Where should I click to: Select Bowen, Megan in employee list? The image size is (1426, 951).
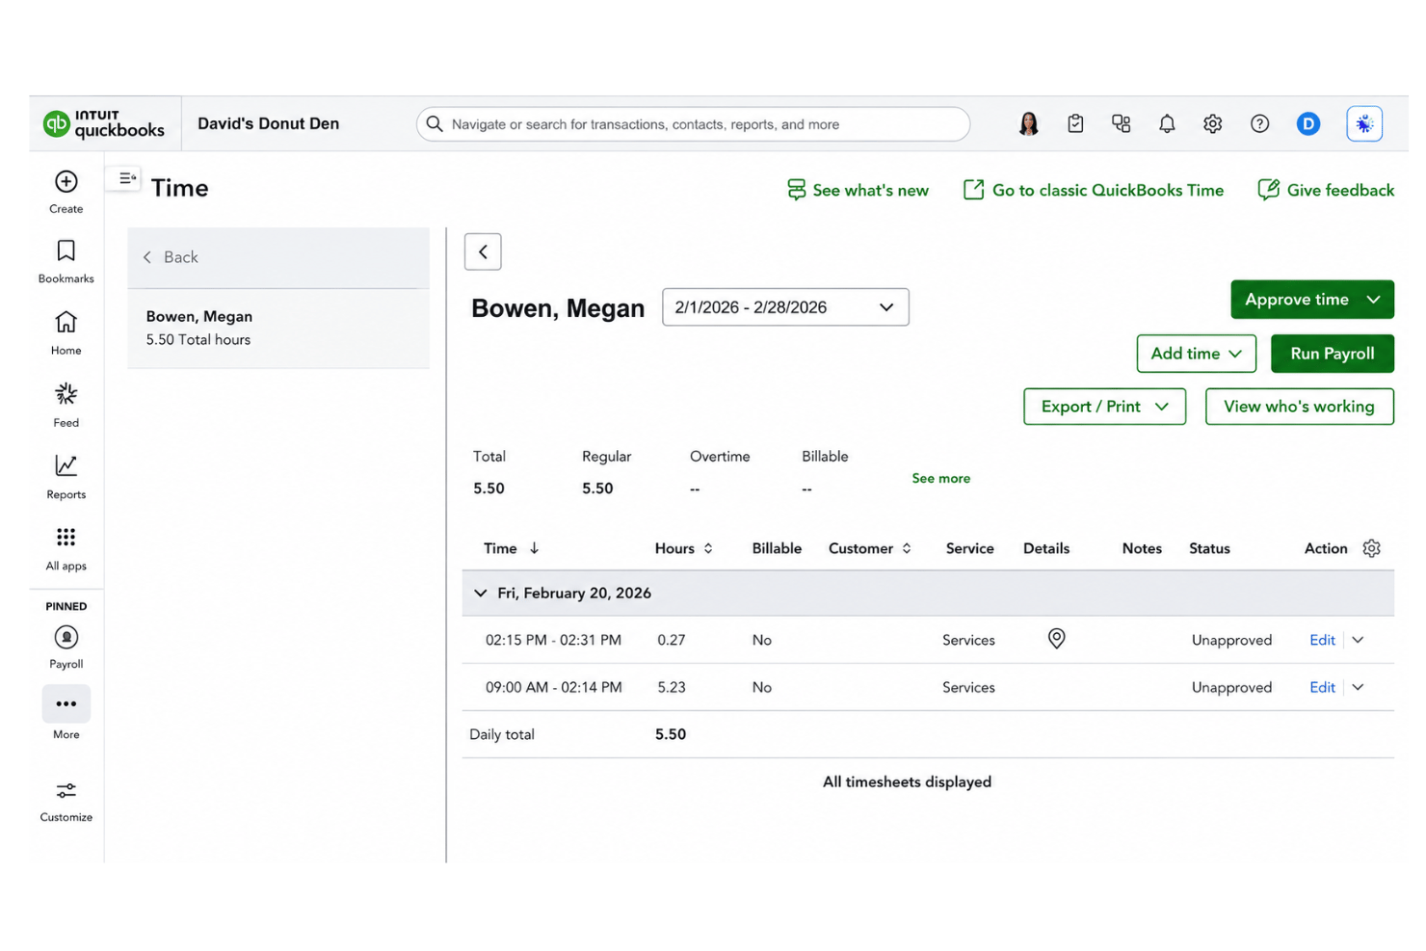tap(278, 328)
